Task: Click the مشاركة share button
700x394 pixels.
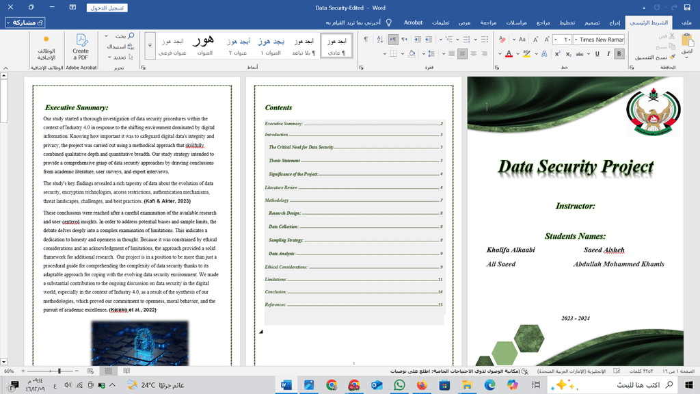Action: coord(26,23)
